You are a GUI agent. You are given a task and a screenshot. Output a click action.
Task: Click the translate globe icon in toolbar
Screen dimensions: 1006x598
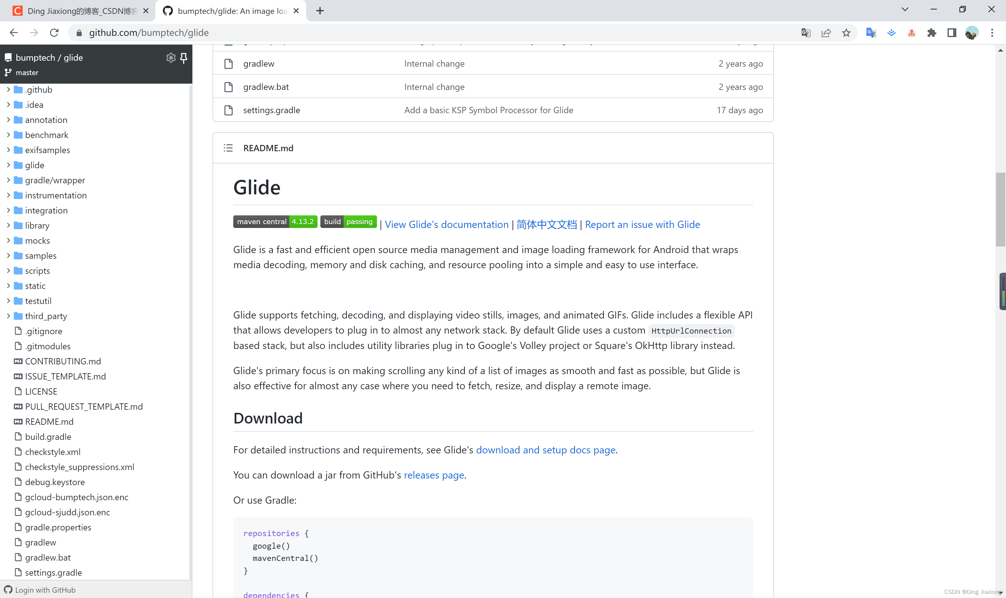point(805,33)
